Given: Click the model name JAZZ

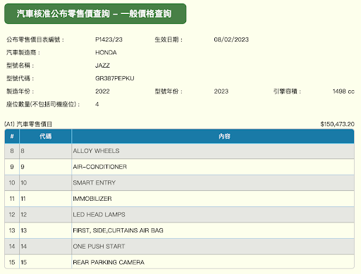Looking at the screenshot, I should point(102,66).
